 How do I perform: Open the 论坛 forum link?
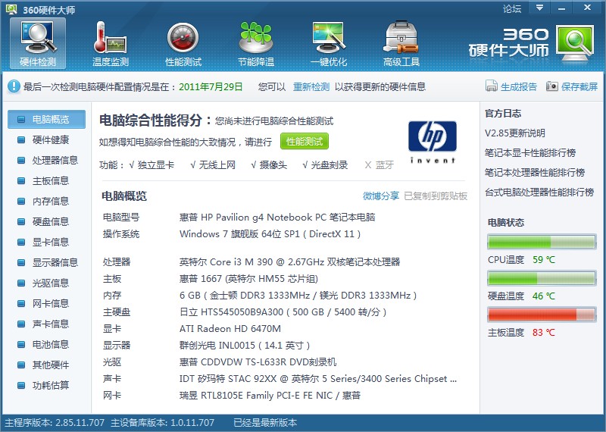point(512,8)
